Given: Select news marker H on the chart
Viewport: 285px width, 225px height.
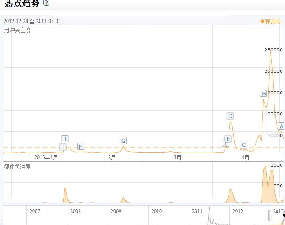Looking at the screenshot, I should (80, 146).
